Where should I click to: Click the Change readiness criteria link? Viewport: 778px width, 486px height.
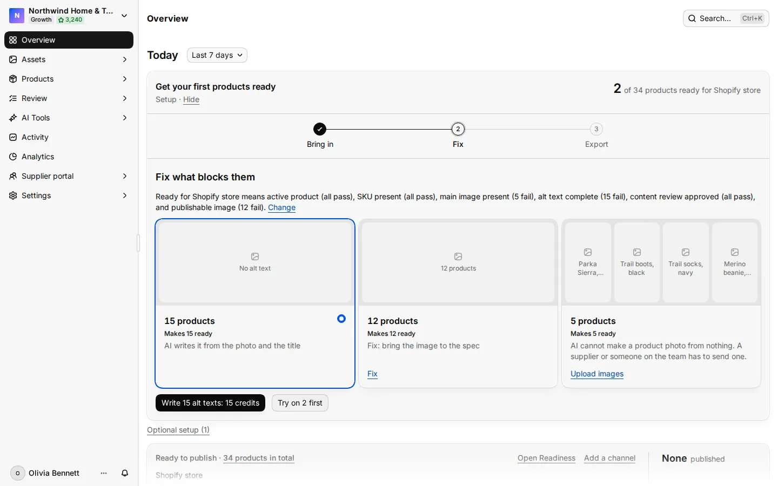(281, 208)
